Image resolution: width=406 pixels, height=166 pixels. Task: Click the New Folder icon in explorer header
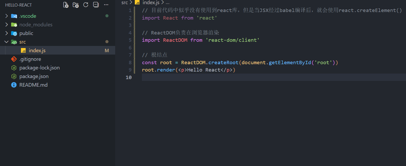(76, 5)
